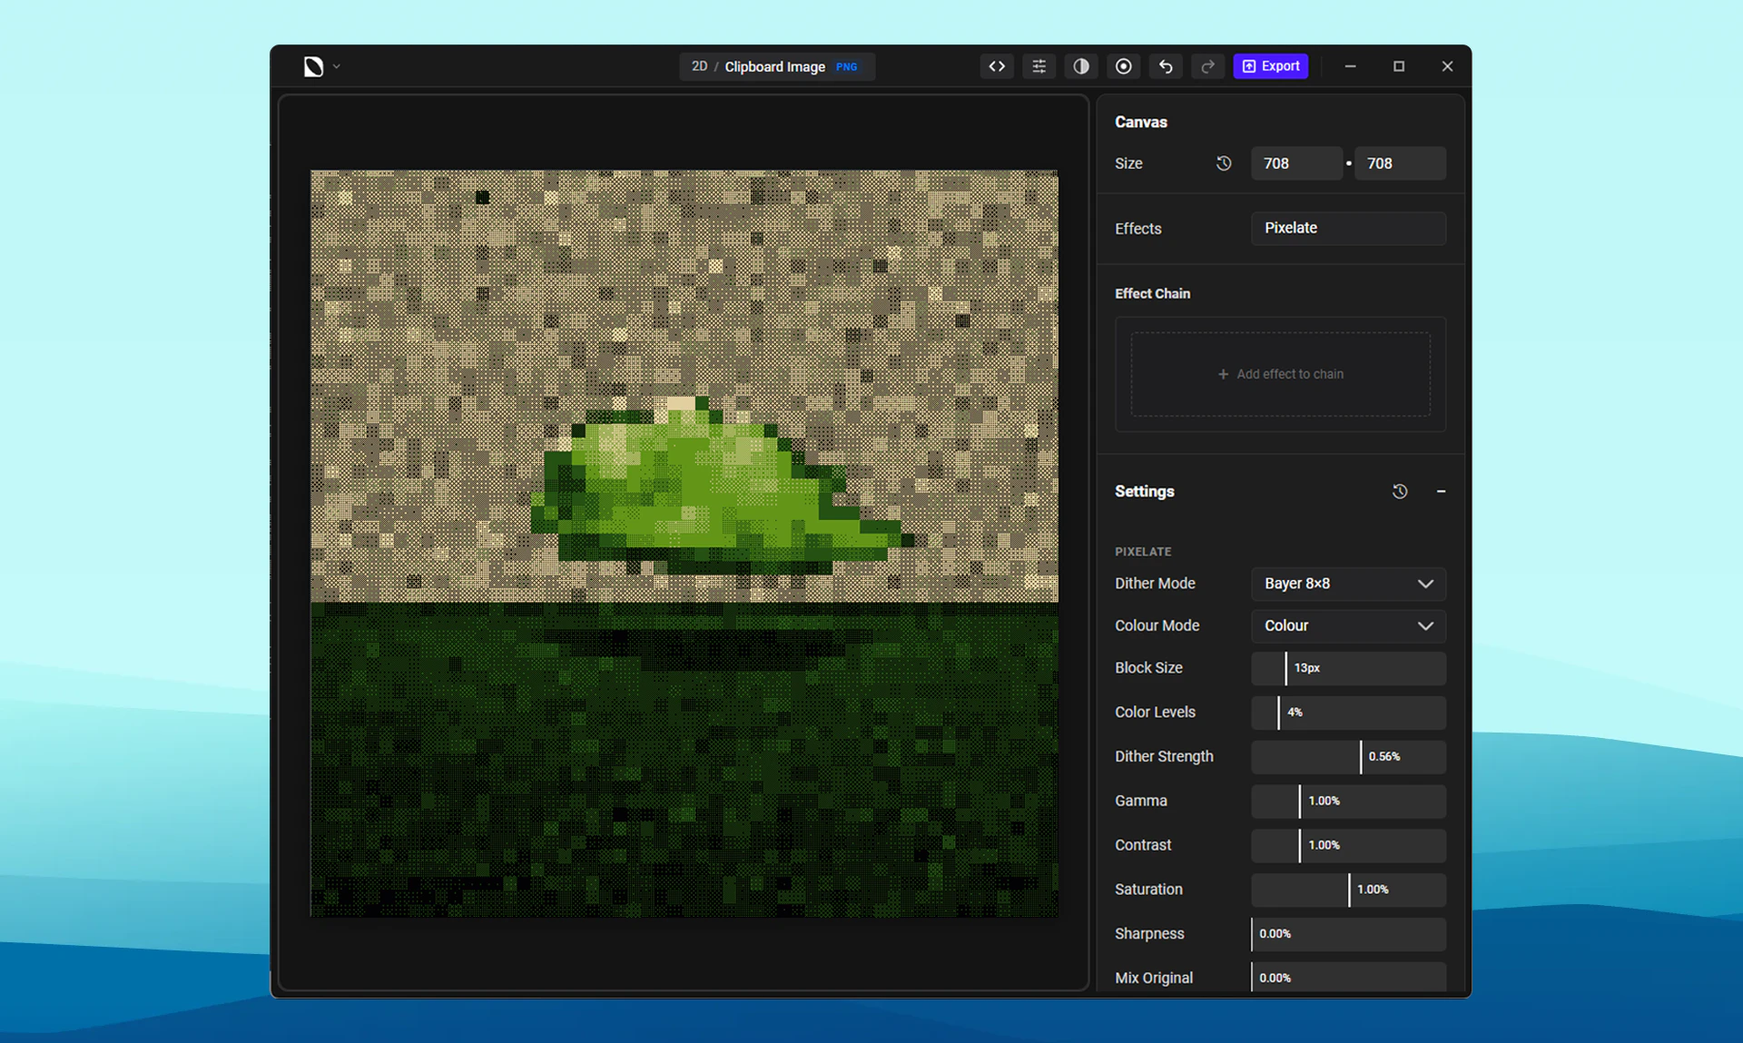Select the 2D breadcrumb item
The width and height of the screenshot is (1743, 1043).
click(699, 66)
